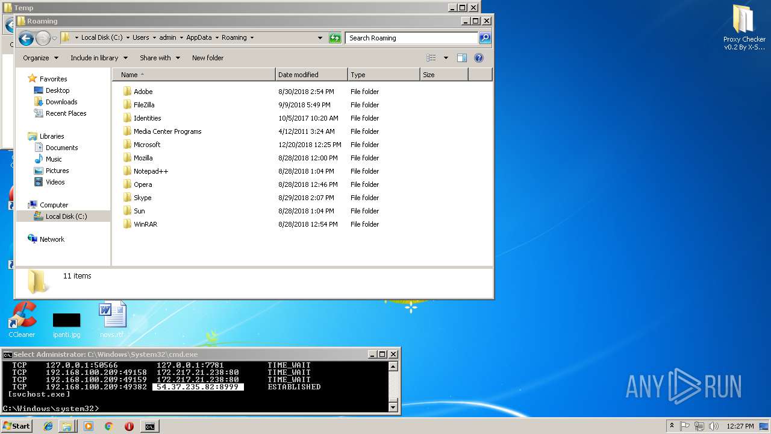The width and height of the screenshot is (771, 434).
Task: Select the WinRAR folder
Action: coord(140,224)
